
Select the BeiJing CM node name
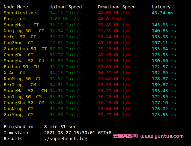20,85
